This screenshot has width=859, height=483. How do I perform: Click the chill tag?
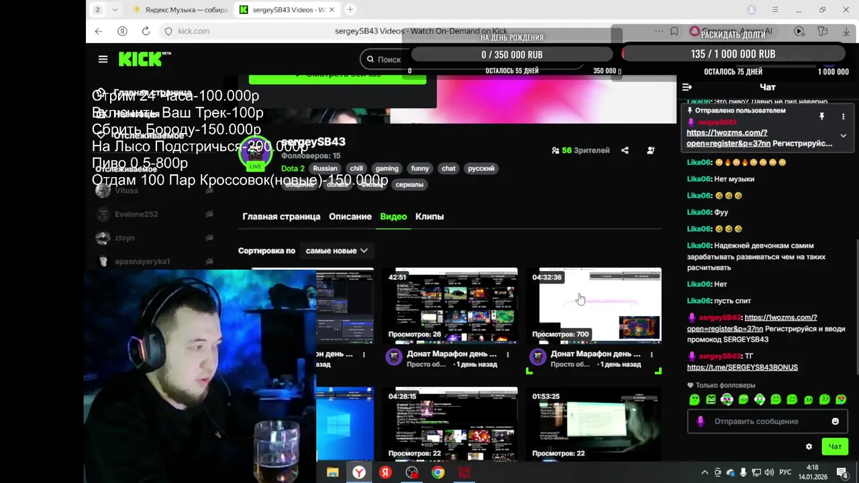356,168
